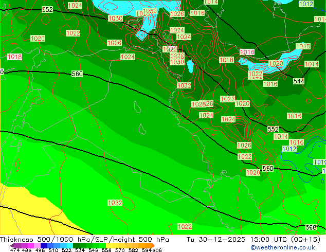
Task: Click the bright yellow swatch above 558
Action: (x=109, y=245)
